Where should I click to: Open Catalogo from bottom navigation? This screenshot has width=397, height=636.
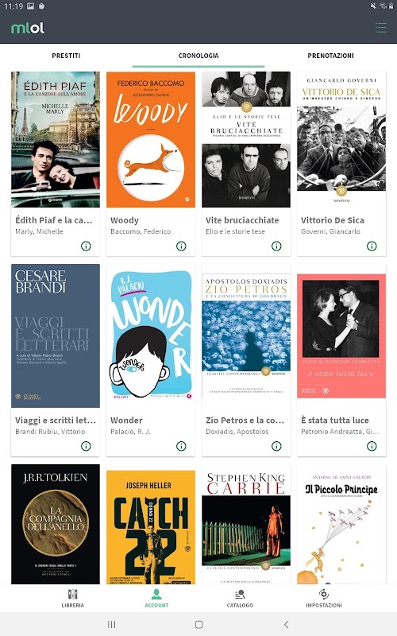(x=240, y=599)
